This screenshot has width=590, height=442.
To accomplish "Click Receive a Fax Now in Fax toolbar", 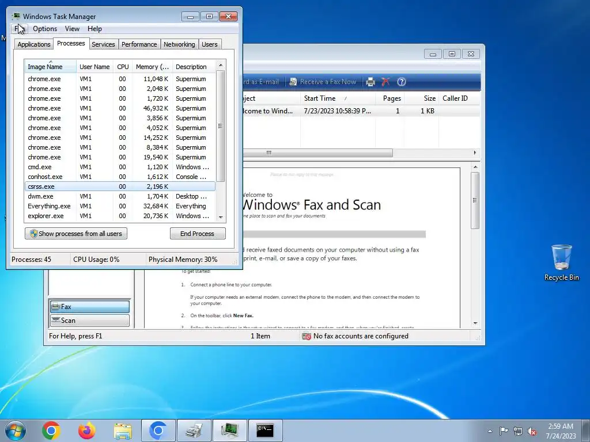I will click(323, 82).
